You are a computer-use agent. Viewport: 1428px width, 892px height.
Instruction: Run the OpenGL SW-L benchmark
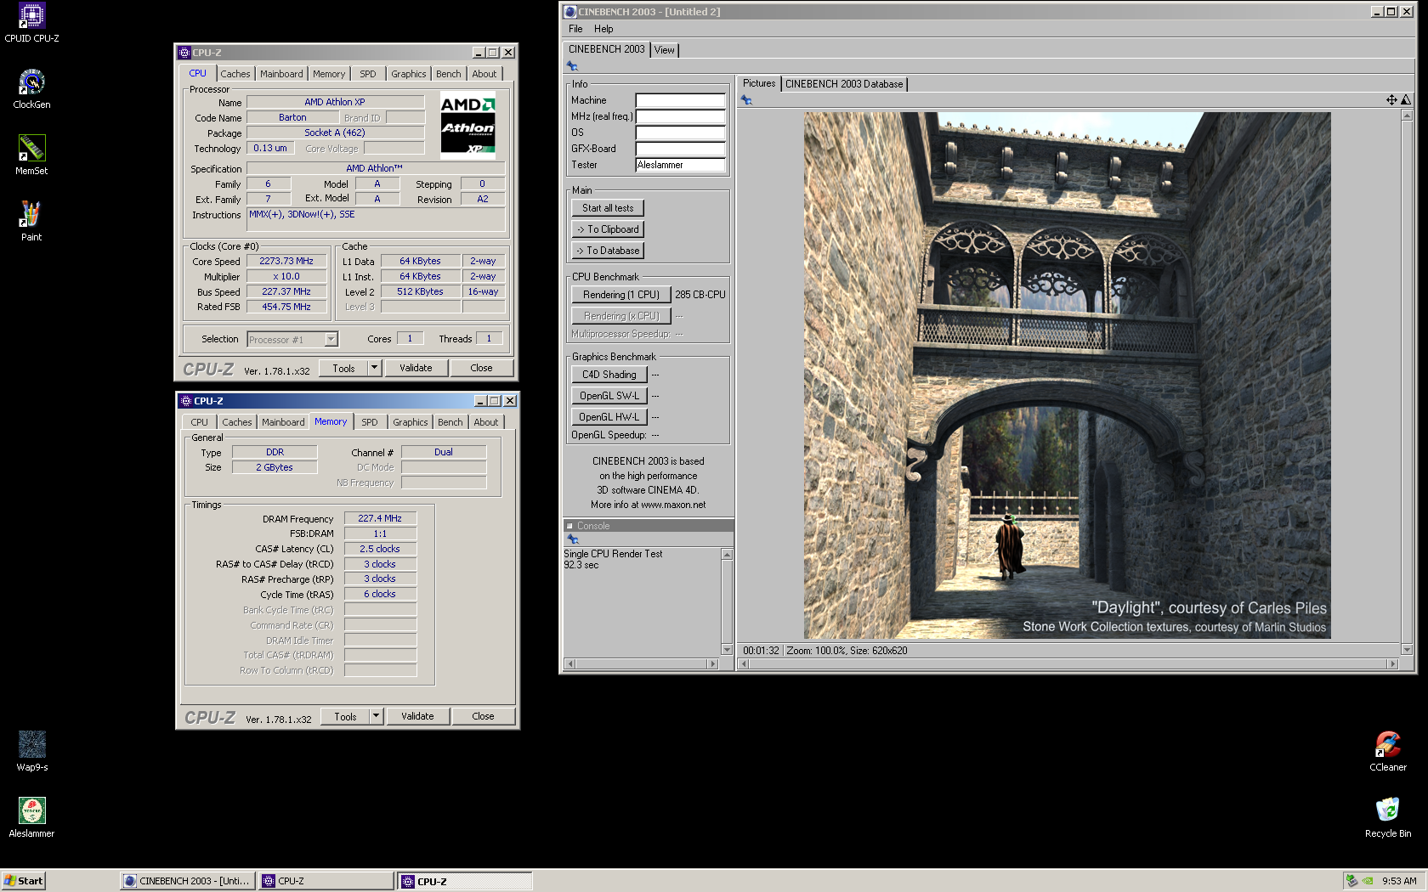(x=609, y=396)
